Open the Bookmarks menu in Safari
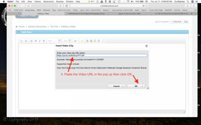 tap(48, 1)
